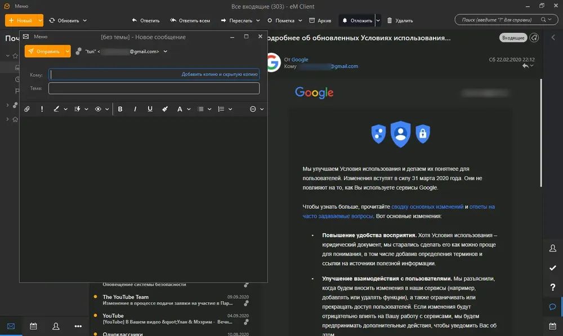This screenshot has width=563, height=336.
Task: Clear formatting with the brush icon
Action: [165, 109]
